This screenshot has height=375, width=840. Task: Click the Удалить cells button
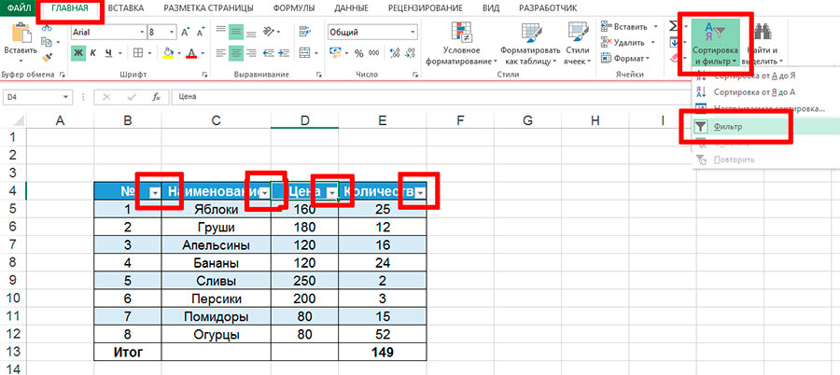pos(629,42)
